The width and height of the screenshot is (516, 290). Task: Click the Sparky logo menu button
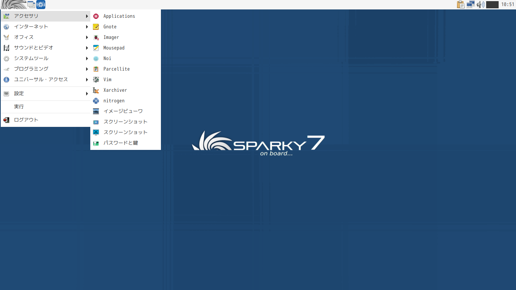(x=14, y=5)
